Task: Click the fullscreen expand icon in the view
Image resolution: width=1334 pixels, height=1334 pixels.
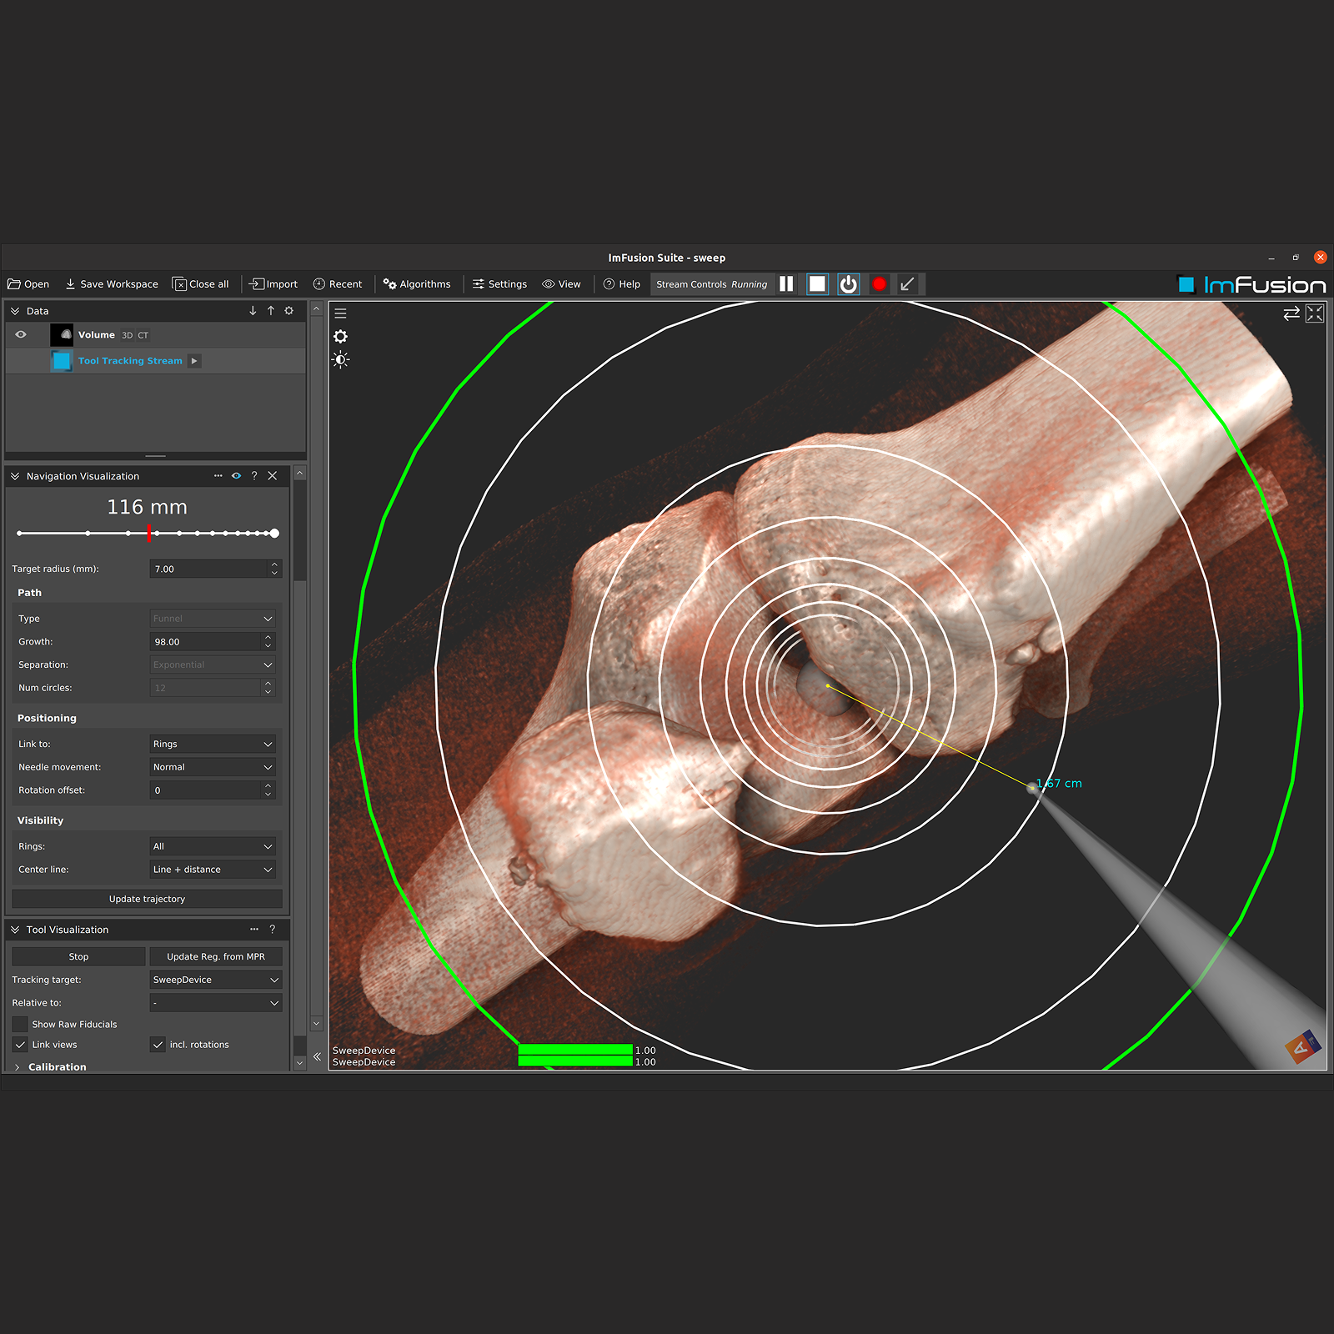Action: click(1315, 313)
